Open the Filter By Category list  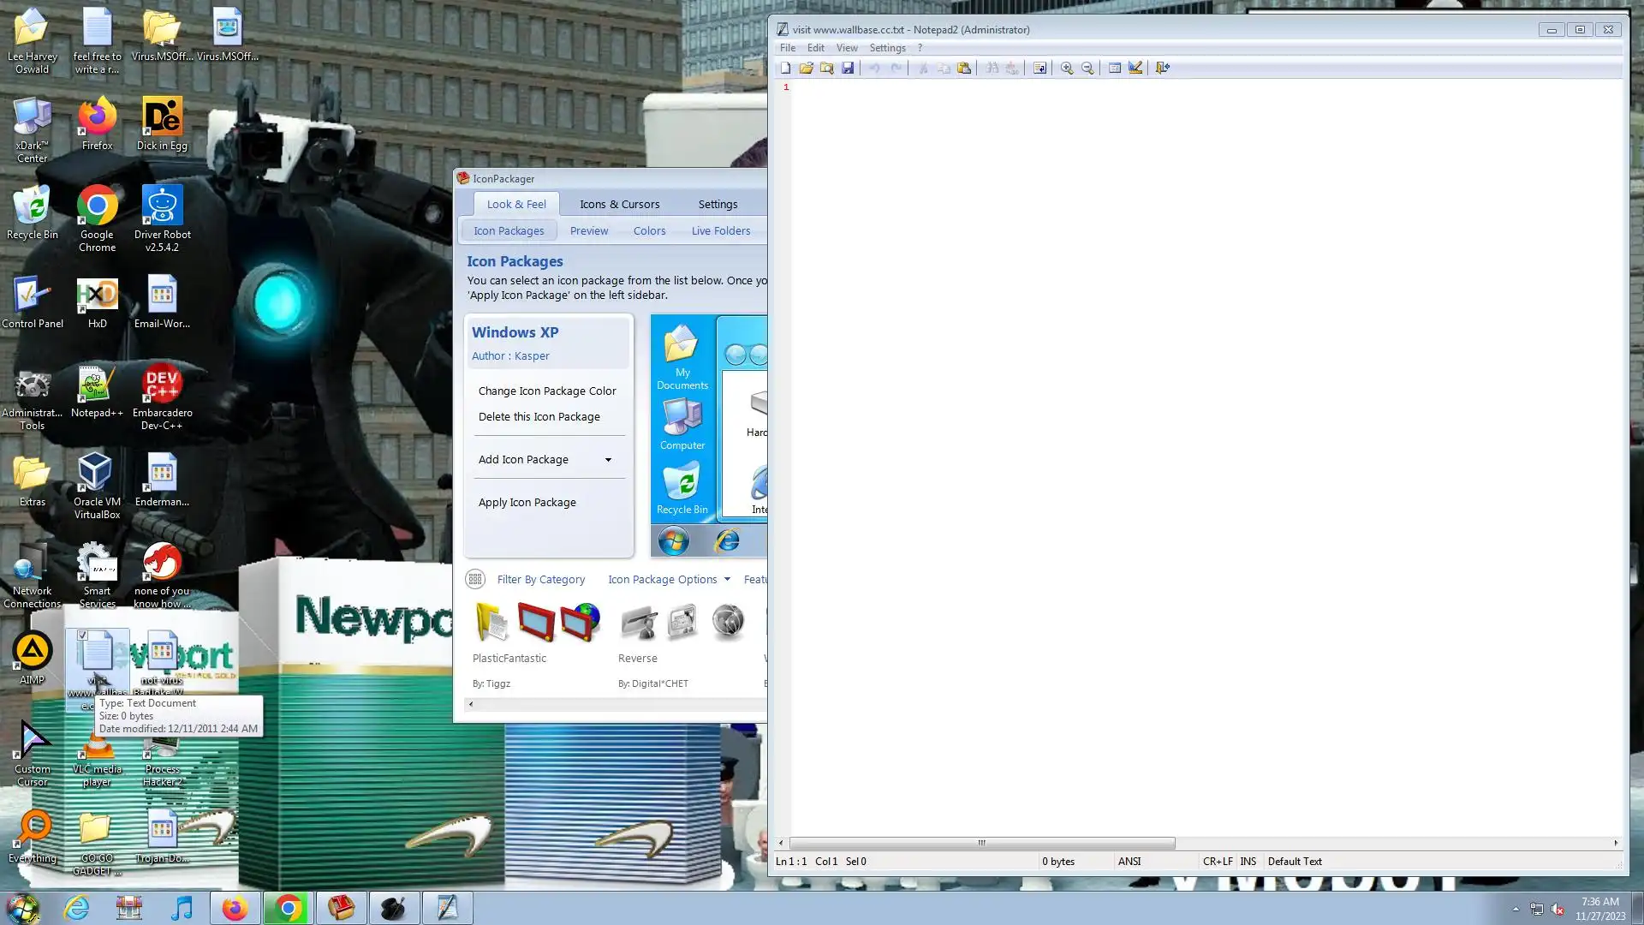click(540, 579)
